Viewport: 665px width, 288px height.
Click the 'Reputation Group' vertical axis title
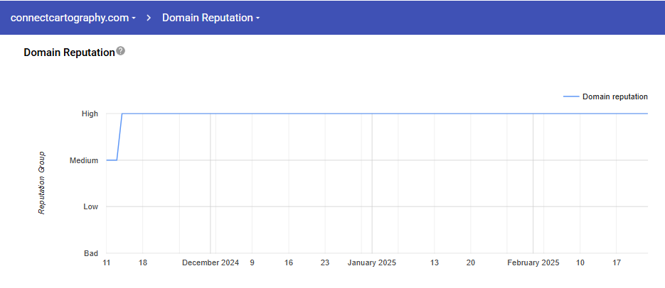(x=42, y=182)
